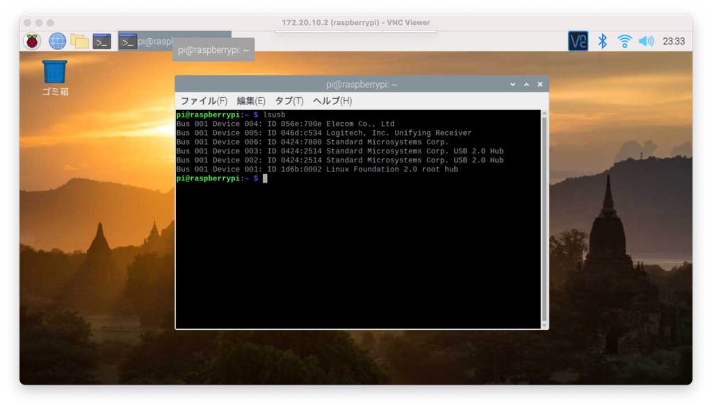
Task: Open the ヘルプ(H) menu
Action: click(332, 101)
